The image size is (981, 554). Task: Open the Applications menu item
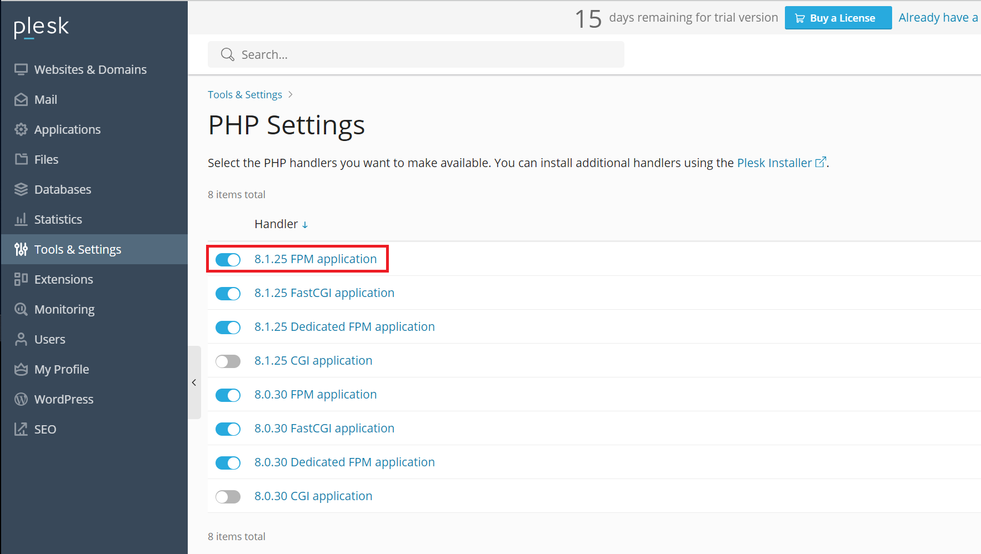(94, 129)
